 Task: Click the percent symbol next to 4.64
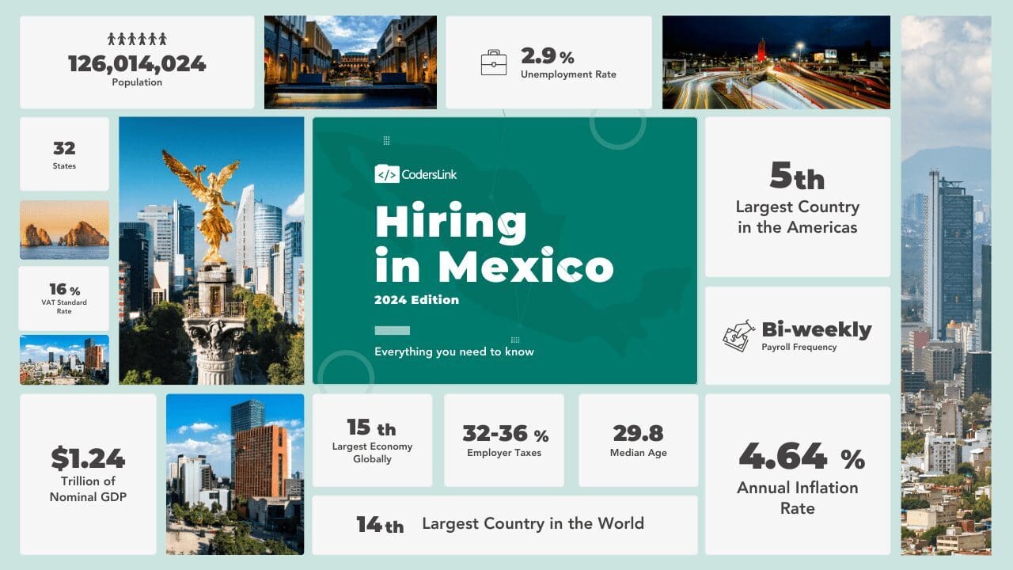coord(855,458)
